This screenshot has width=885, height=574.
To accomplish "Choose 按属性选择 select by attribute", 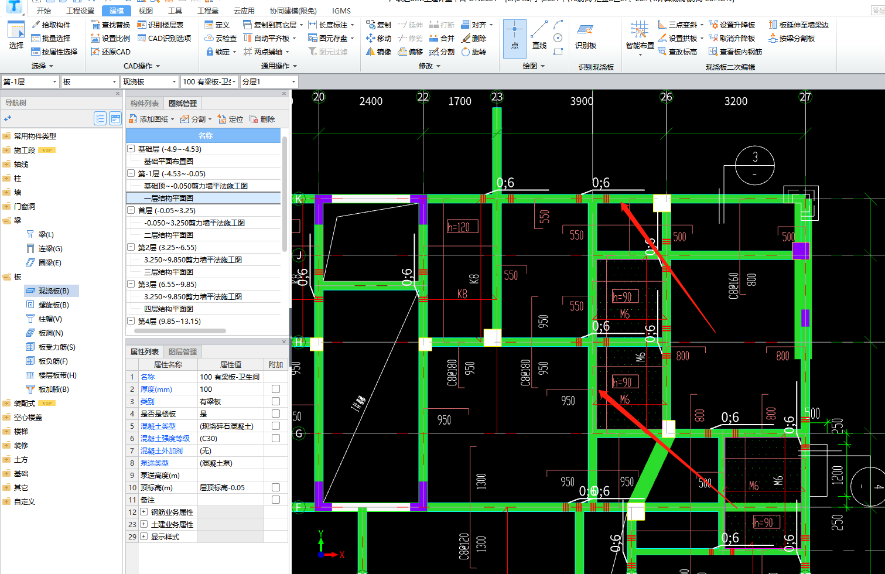I will click(x=54, y=52).
